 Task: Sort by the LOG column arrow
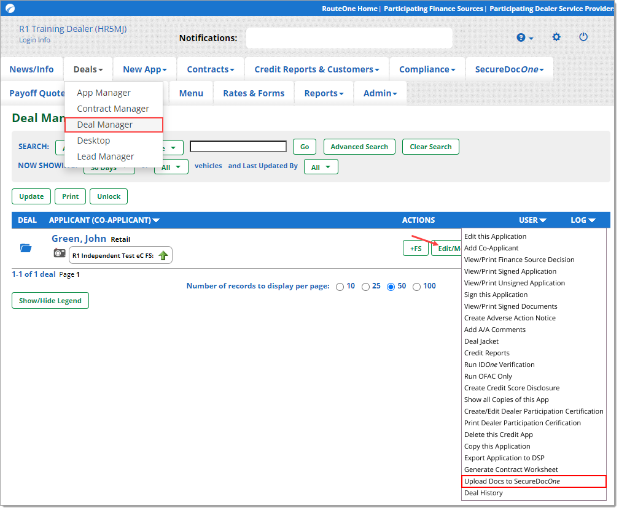[x=593, y=221]
